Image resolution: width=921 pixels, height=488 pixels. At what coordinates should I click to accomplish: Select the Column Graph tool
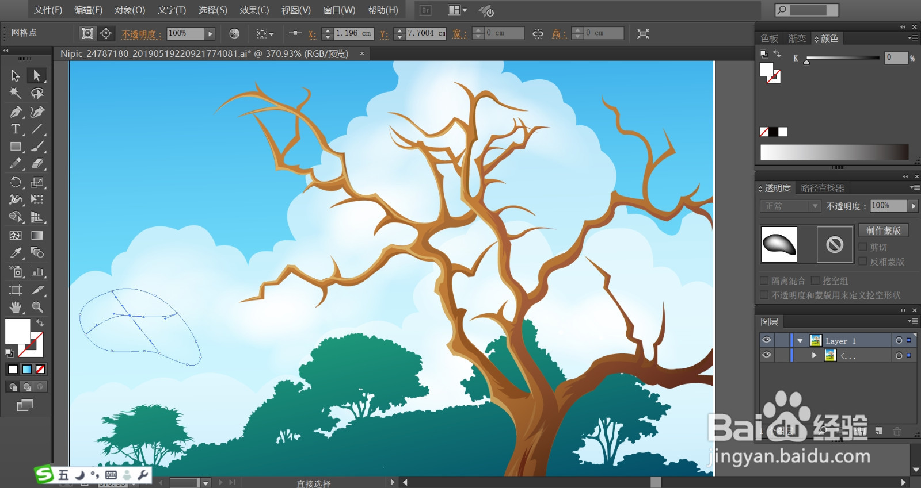[37, 271]
